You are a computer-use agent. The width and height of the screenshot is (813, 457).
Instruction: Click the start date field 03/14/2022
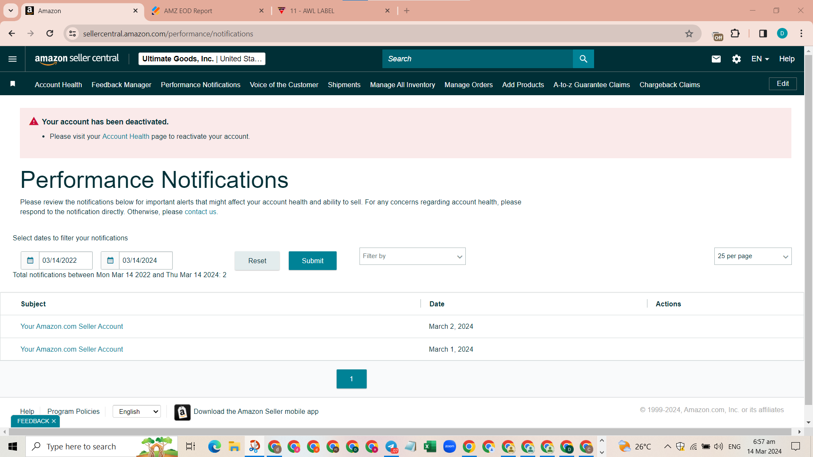(66, 260)
